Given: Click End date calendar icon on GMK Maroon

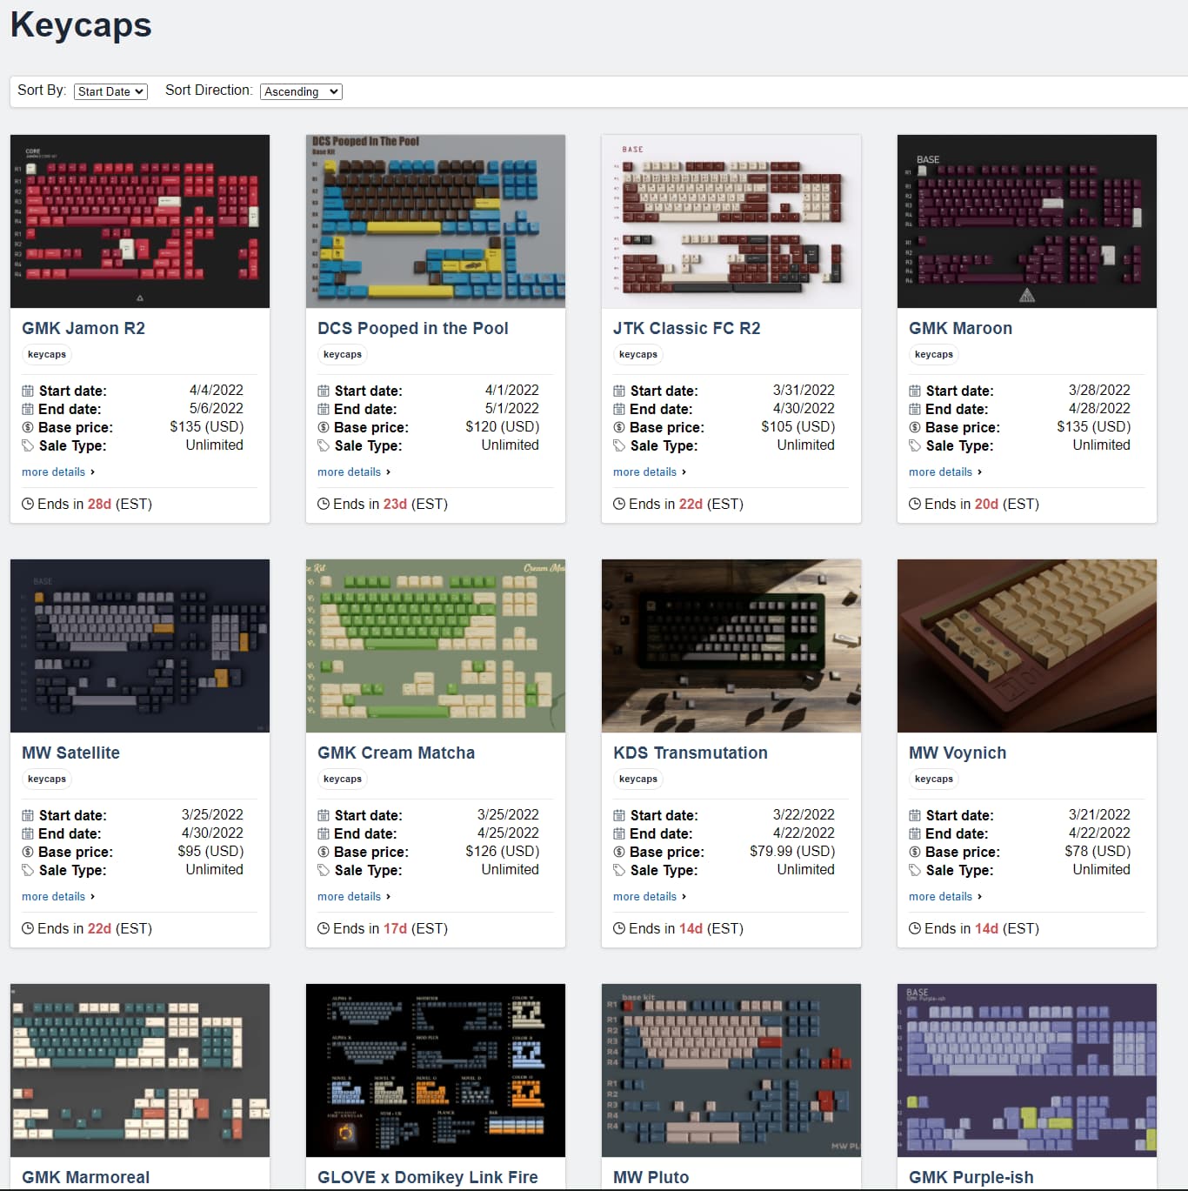Looking at the screenshot, I should (915, 409).
